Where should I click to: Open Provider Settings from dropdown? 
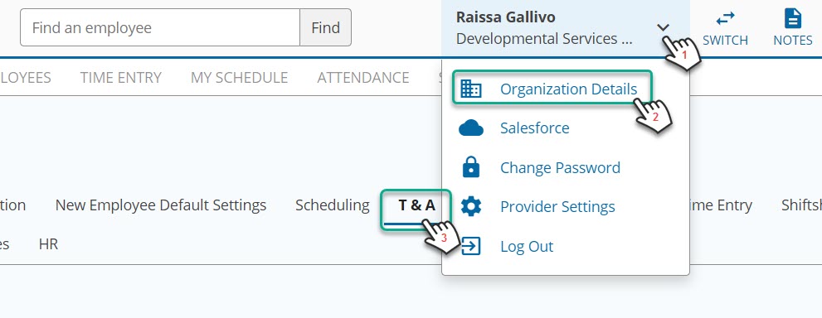(x=557, y=207)
